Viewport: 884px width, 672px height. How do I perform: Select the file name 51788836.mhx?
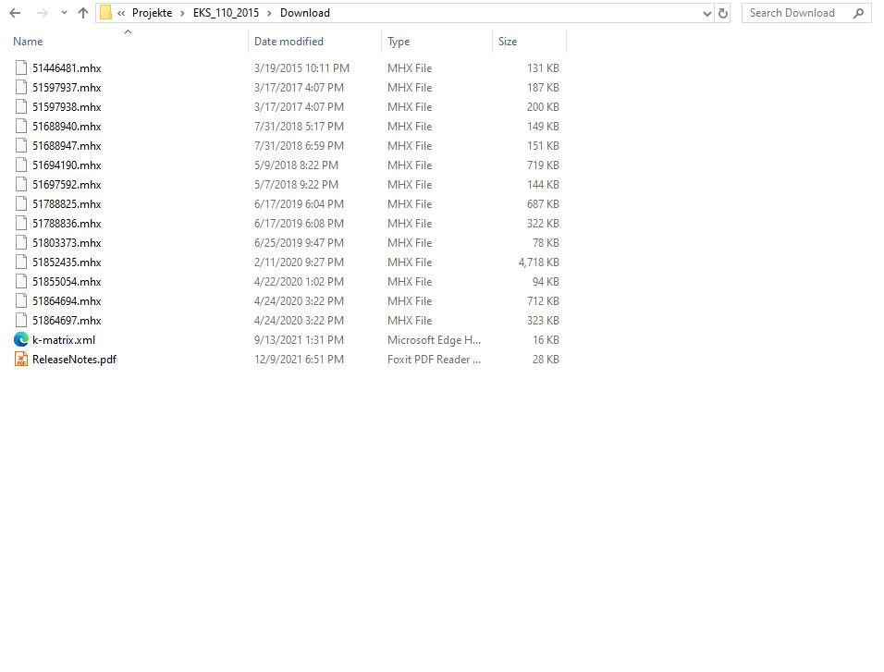[x=67, y=224]
